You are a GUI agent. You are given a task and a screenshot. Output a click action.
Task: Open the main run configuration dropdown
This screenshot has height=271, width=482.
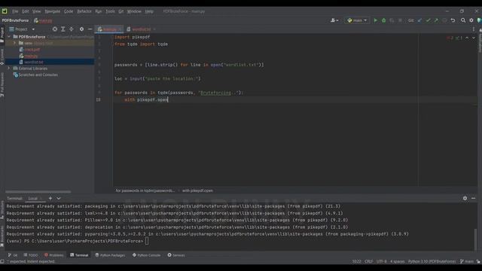coord(357,20)
